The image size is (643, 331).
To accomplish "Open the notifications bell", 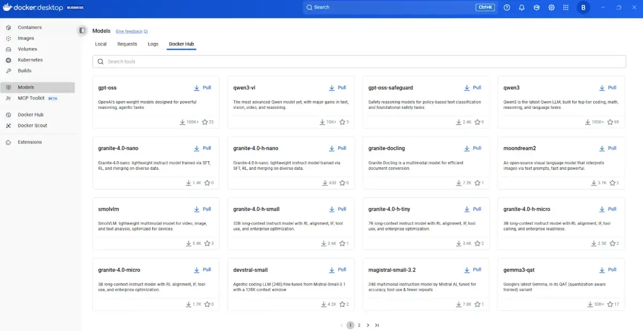I will [x=521, y=7].
